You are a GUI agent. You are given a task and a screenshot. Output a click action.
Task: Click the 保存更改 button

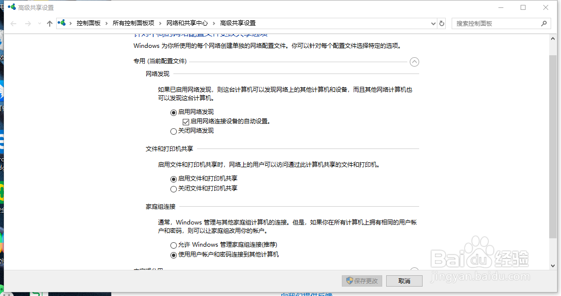(x=362, y=281)
